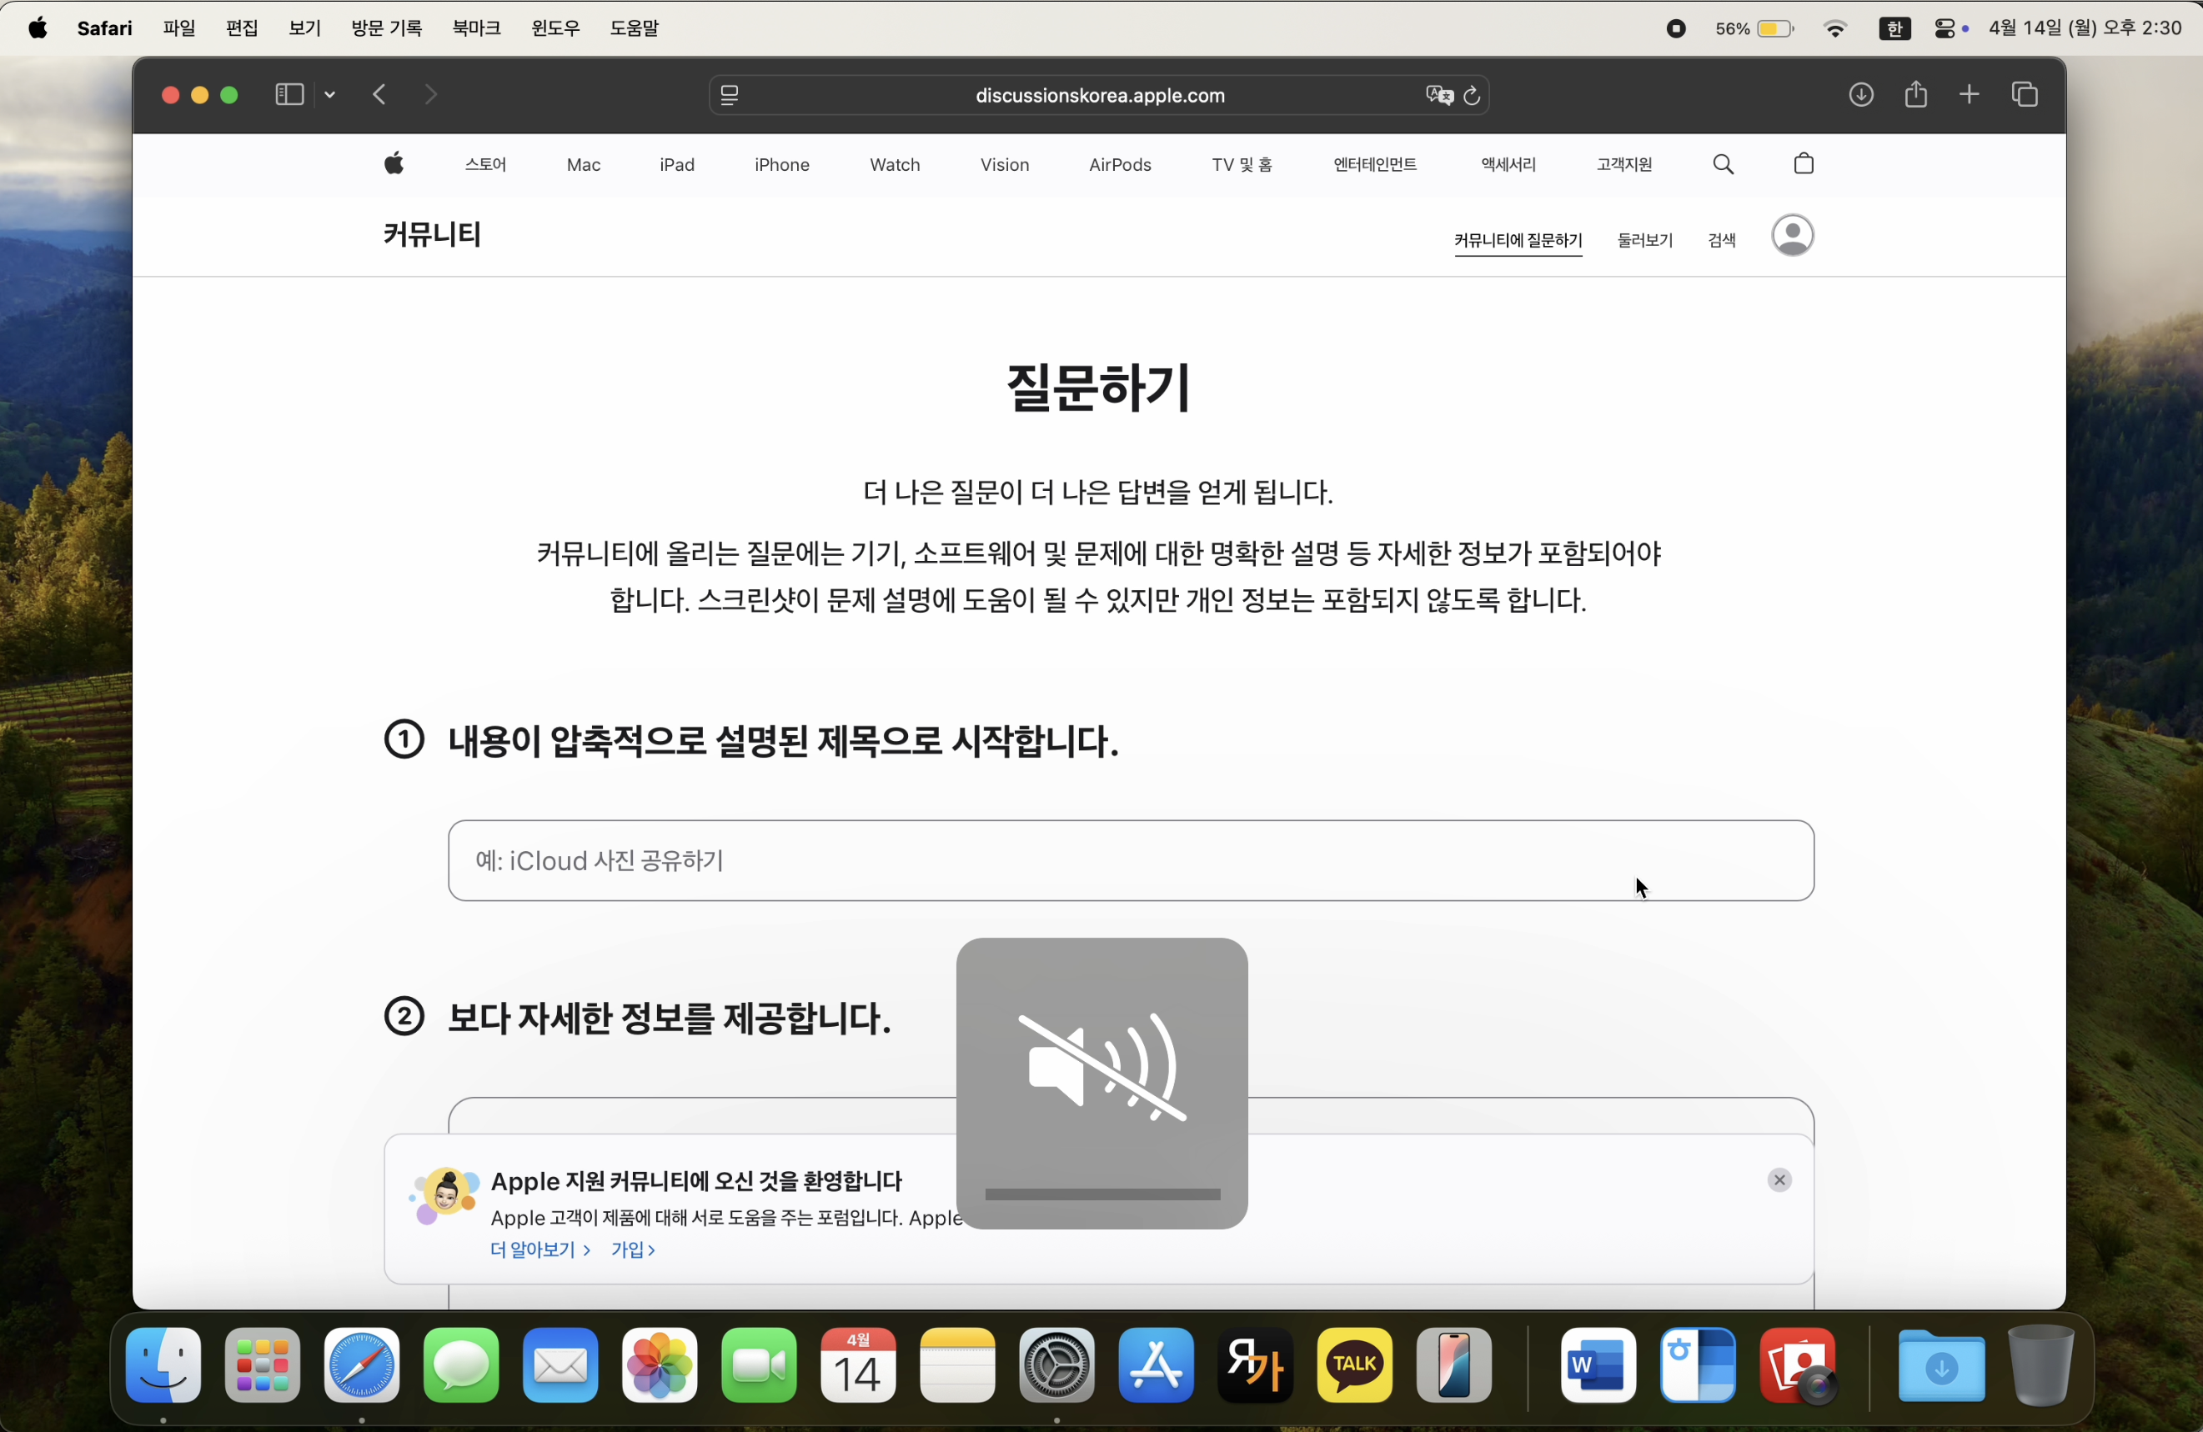This screenshot has width=2203, height=1432.
Task: Open the 커뮤니티에 질문하기 tab
Action: 1517,241
